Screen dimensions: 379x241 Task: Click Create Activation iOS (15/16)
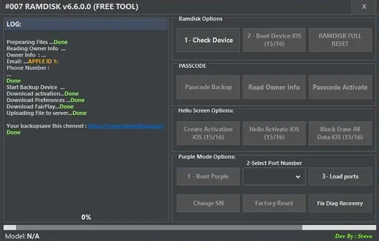click(208, 133)
